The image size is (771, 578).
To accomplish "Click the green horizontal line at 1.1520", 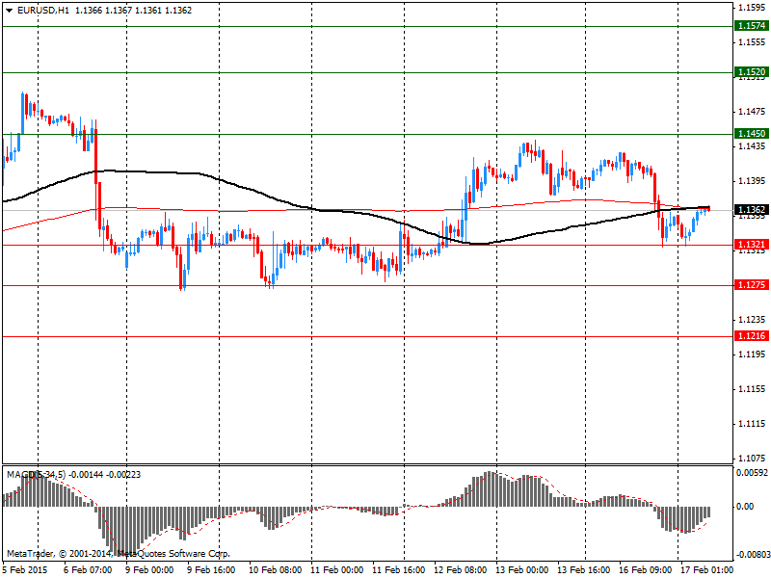I will [x=367, y=73].
